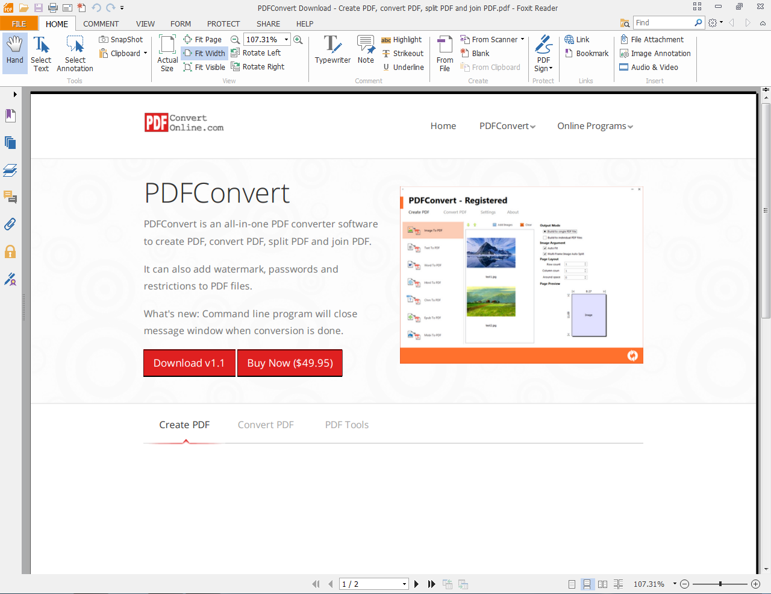This screenshot has height=594, width=771.
Task: Switch to the COMMENT ribbon tab
Action: pyautogui.click(x=101, y=24)
